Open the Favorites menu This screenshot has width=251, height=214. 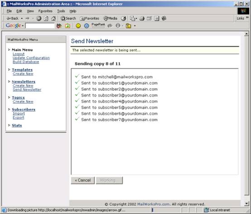tap(45, 11)
